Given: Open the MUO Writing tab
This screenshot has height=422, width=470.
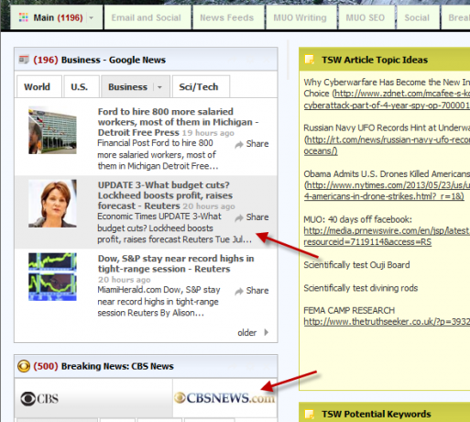Looking at the screenshot, I should 301,17.
